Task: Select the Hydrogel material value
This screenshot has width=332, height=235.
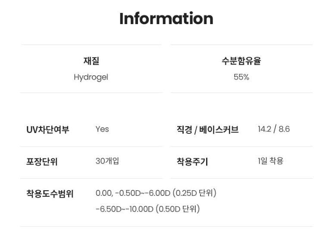Action: pos(91,77)
